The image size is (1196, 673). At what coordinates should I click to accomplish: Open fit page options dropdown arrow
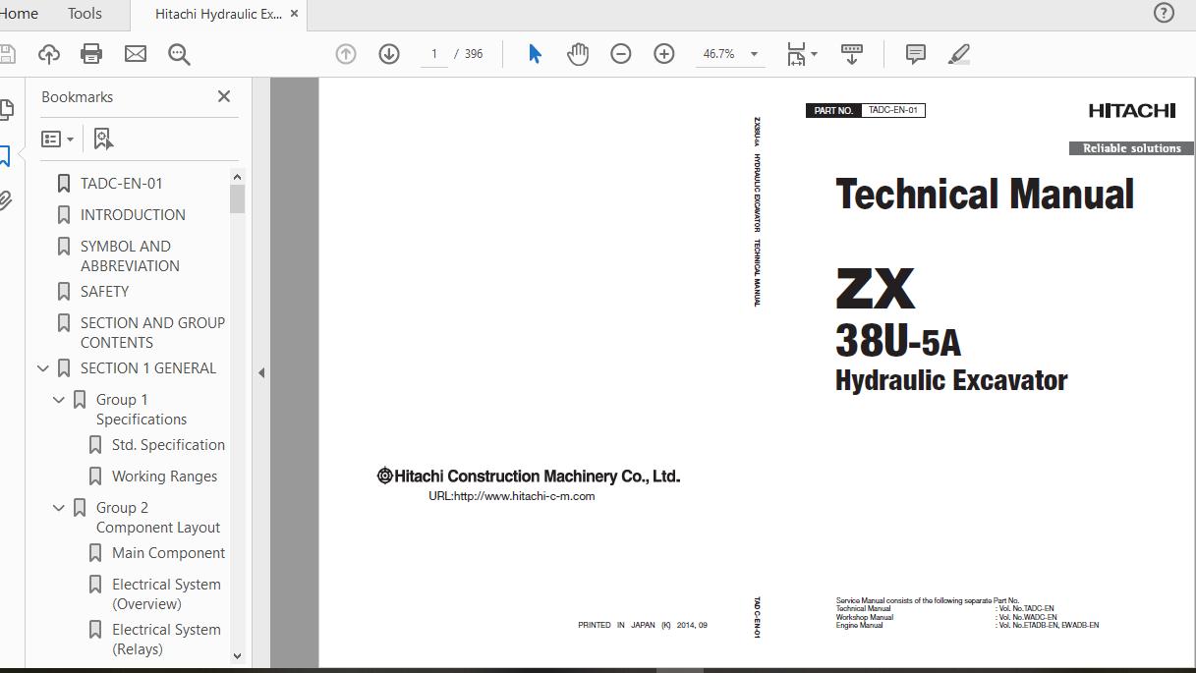(x=814, y=54)
